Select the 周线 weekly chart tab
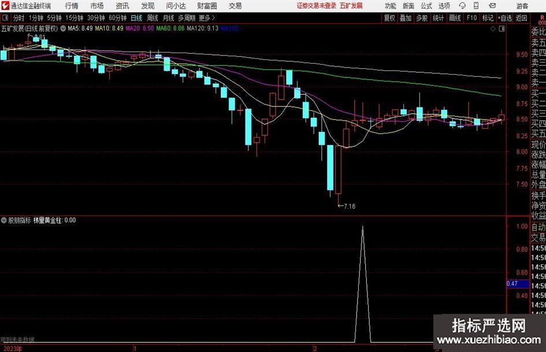This screenshot has height=352, width=546. click(153, 18)
